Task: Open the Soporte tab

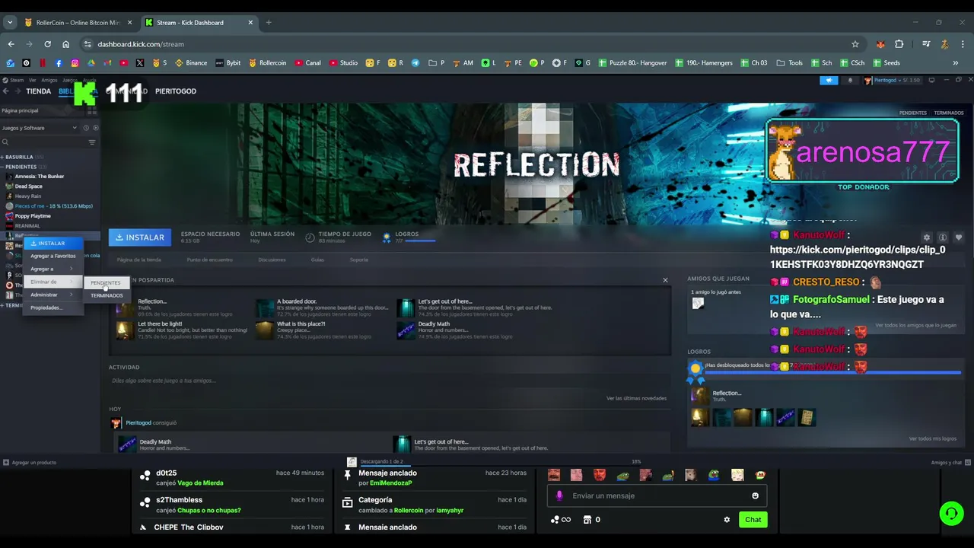Action: 359,260
